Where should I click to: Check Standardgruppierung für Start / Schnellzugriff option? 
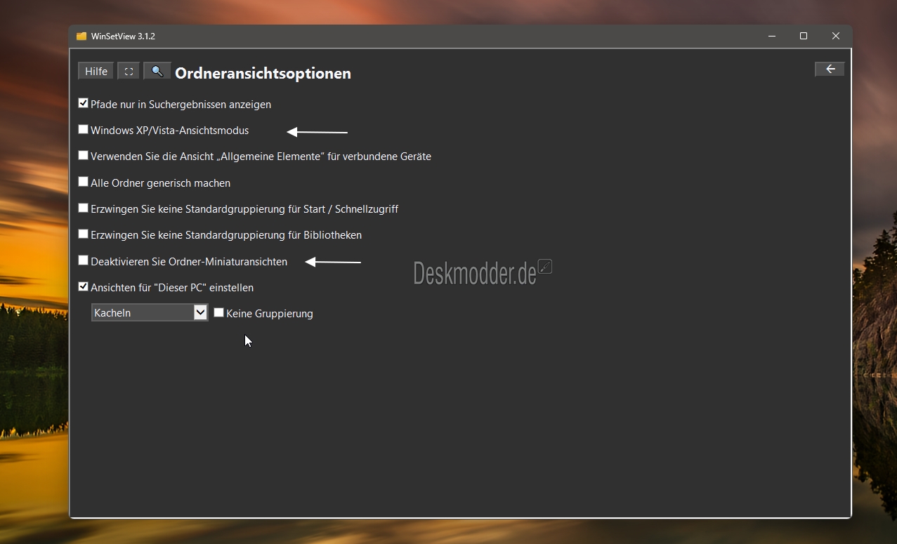[x=84, y=208]
